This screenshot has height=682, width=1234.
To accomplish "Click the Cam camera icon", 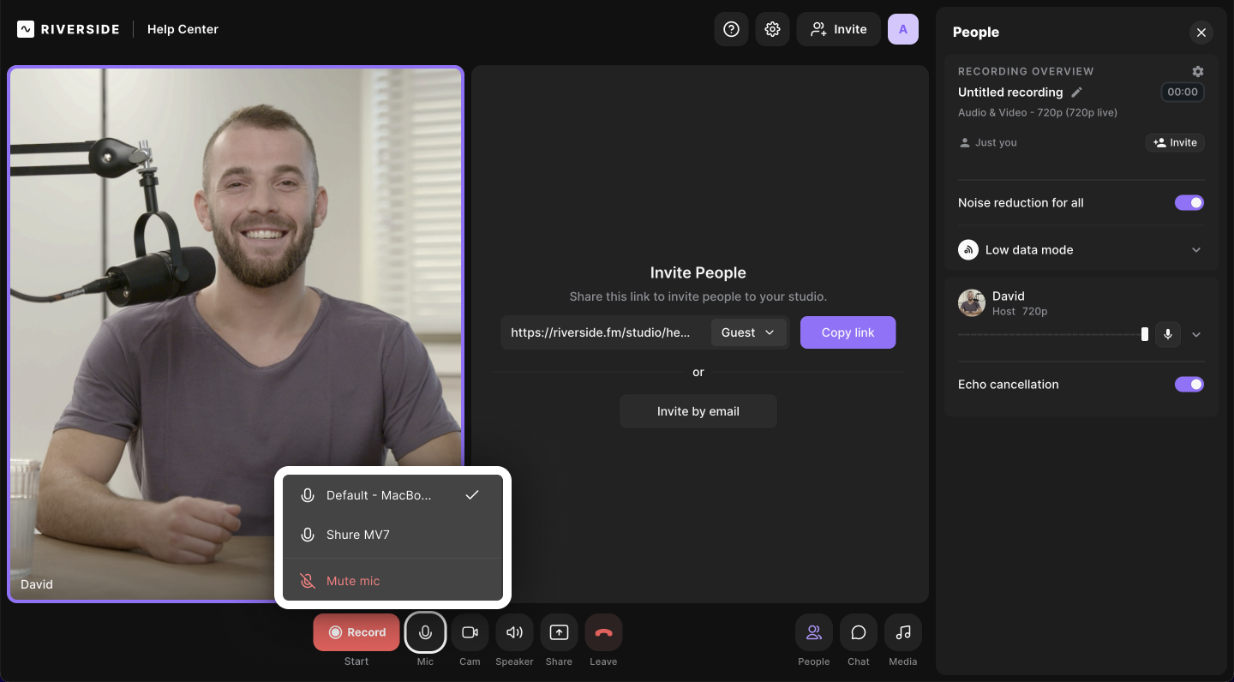I will pos(470,632).
